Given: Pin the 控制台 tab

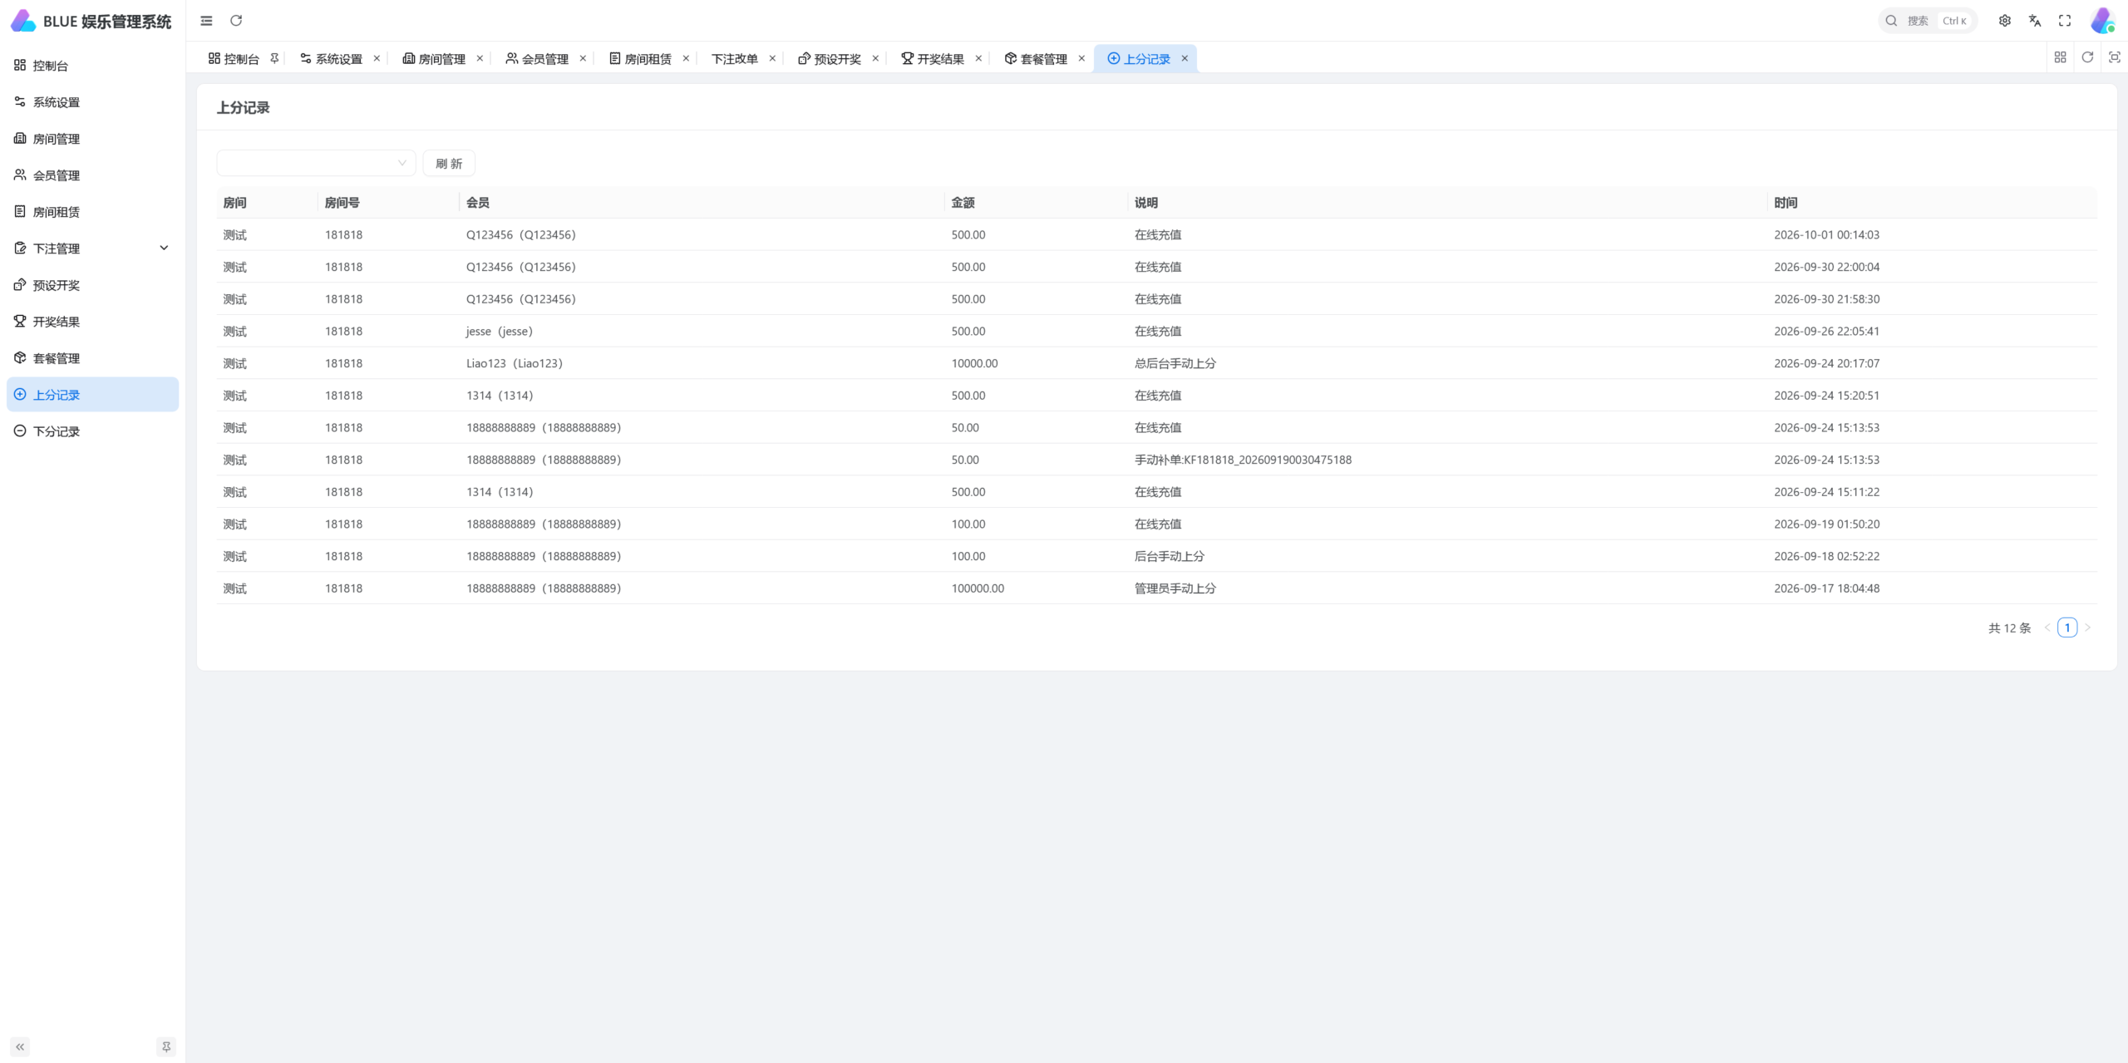Looking at the screenshot, I should (x=274, y=58).
